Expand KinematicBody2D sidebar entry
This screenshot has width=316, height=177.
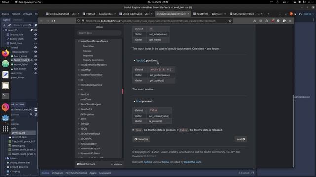[79, 148]
